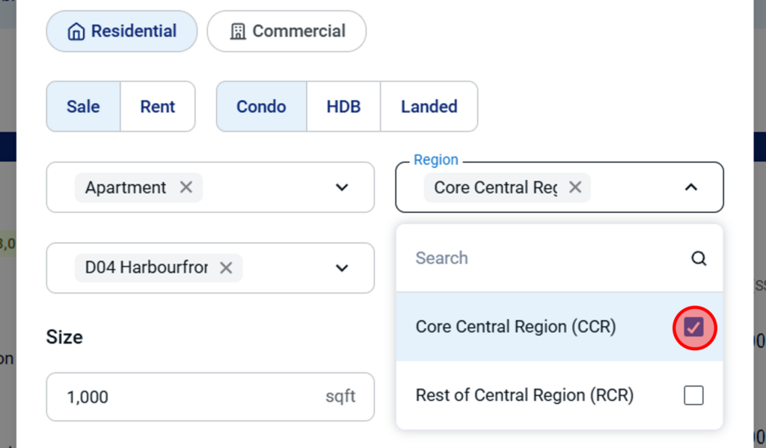Viewport: 766px width, 448px height.
Task: Open the D04 Harbourfront district dropdown
Action: (342, 268)
